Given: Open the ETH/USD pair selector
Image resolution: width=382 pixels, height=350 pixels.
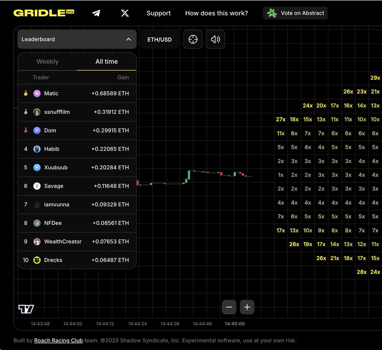Looking at the screenshot, I should pyautogui.click(x=159, y=40).
